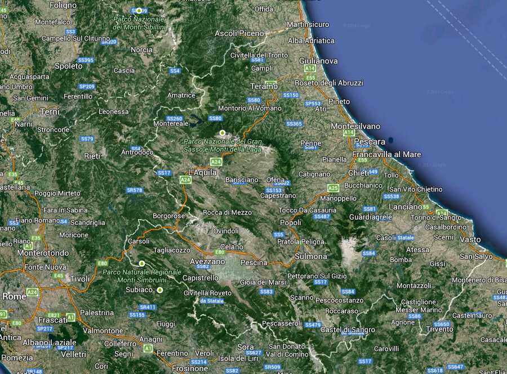Image resolution: width=507 pixels, height=374 pixels.
Task: Select the SR578 road shield
Action: 135,190
